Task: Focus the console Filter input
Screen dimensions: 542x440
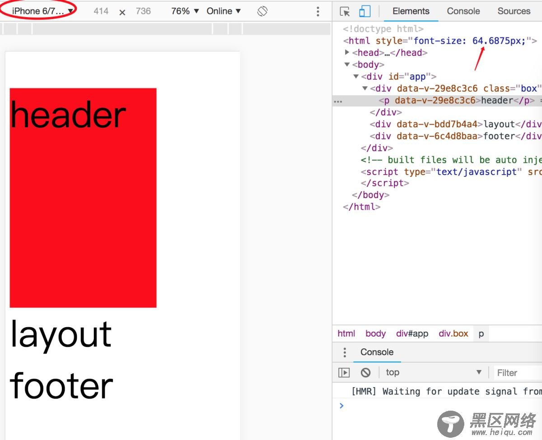Action: coord(518,373)
